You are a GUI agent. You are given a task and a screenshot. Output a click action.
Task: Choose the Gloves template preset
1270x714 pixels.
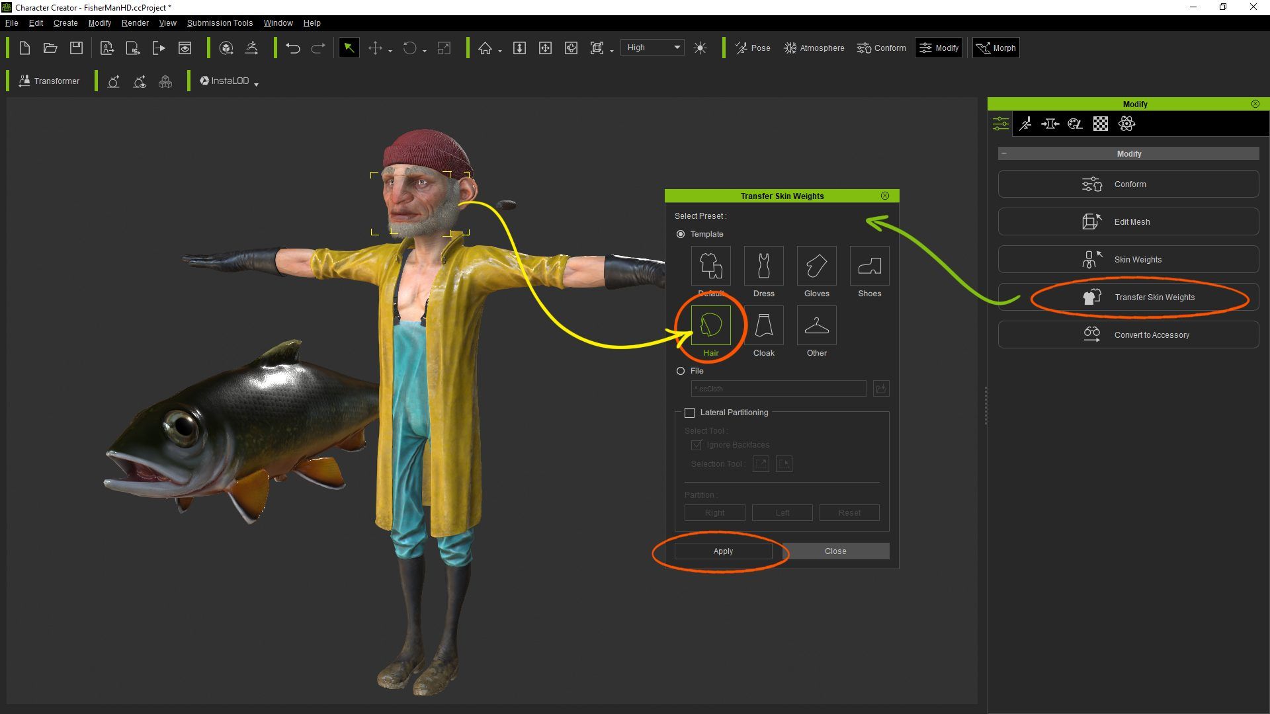pos(816,266)
